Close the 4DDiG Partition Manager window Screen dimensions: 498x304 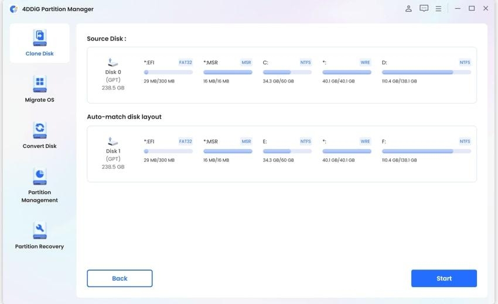(x=486, y=9)
